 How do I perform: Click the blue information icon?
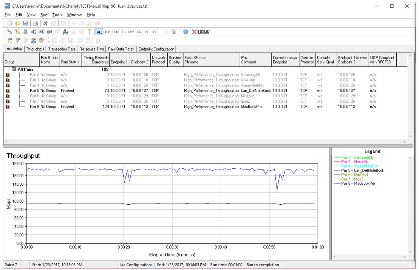(186, 32)
